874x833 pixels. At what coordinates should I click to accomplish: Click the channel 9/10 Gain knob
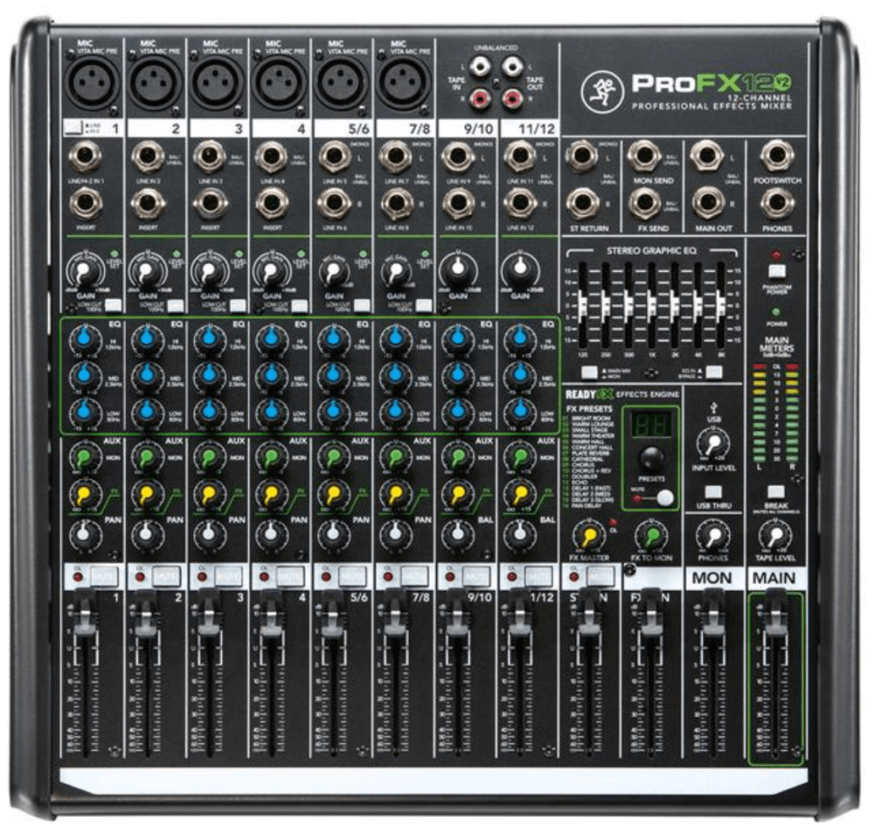[x=458, y=270]
